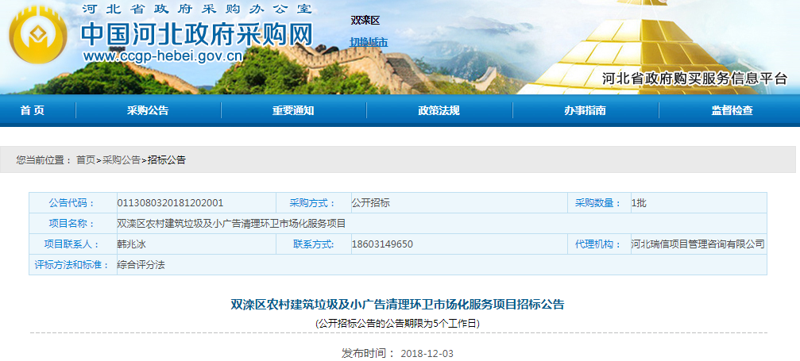Viewport: 800px width, 361px height.
Task: Select the 办事指南 navigation item
Action: tap(585, 110)
